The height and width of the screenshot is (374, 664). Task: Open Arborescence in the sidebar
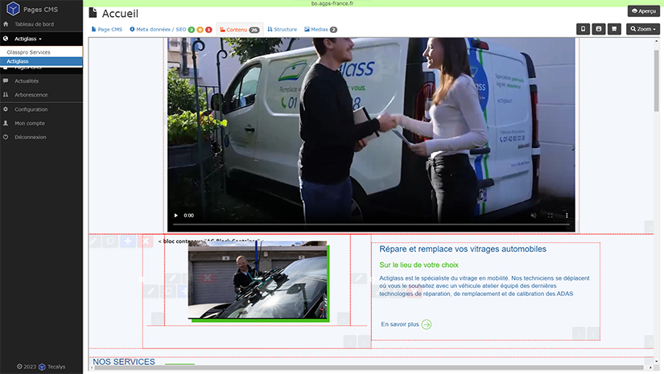(31, 95)
